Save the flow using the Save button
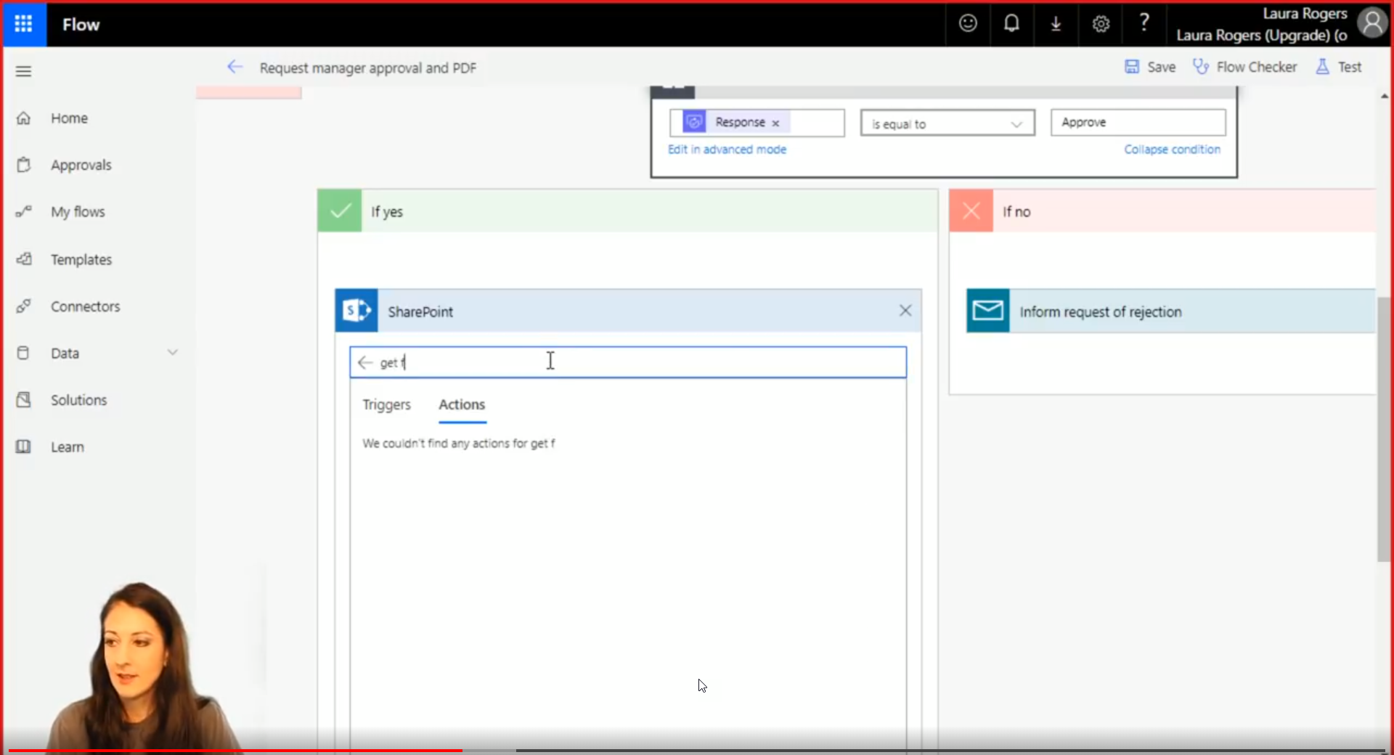Screen dimensions: 1394x755 (x=1151, y=66)
